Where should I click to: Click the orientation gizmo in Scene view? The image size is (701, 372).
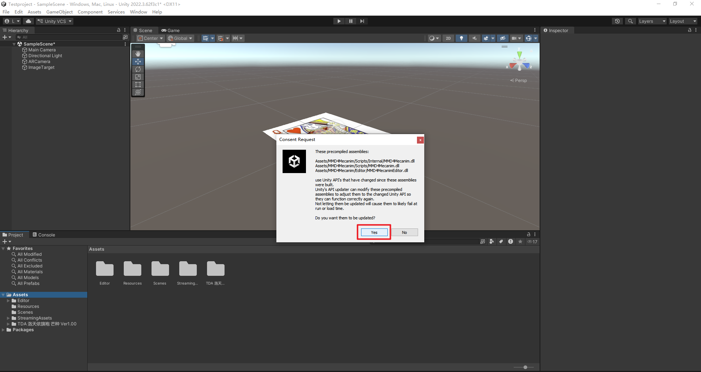click(x=519, y=62)
